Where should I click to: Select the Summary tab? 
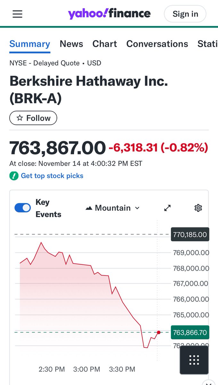tap(30, 44)
